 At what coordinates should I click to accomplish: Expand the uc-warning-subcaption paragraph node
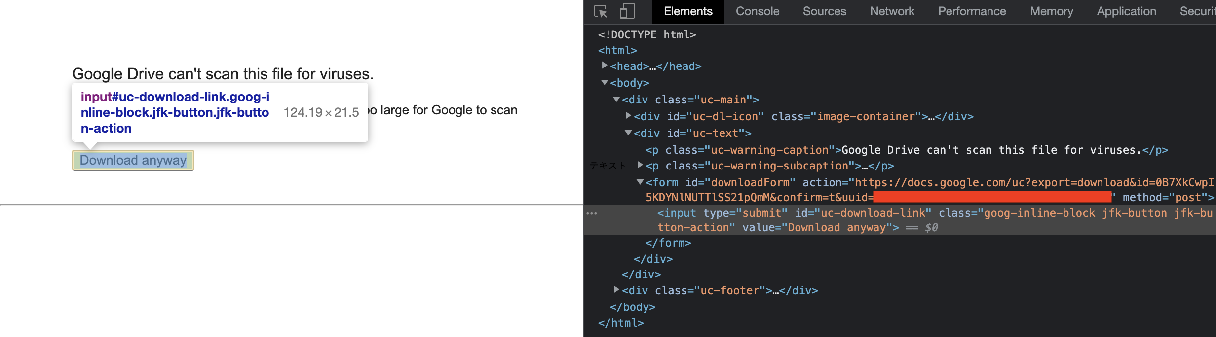click(640, 165)
